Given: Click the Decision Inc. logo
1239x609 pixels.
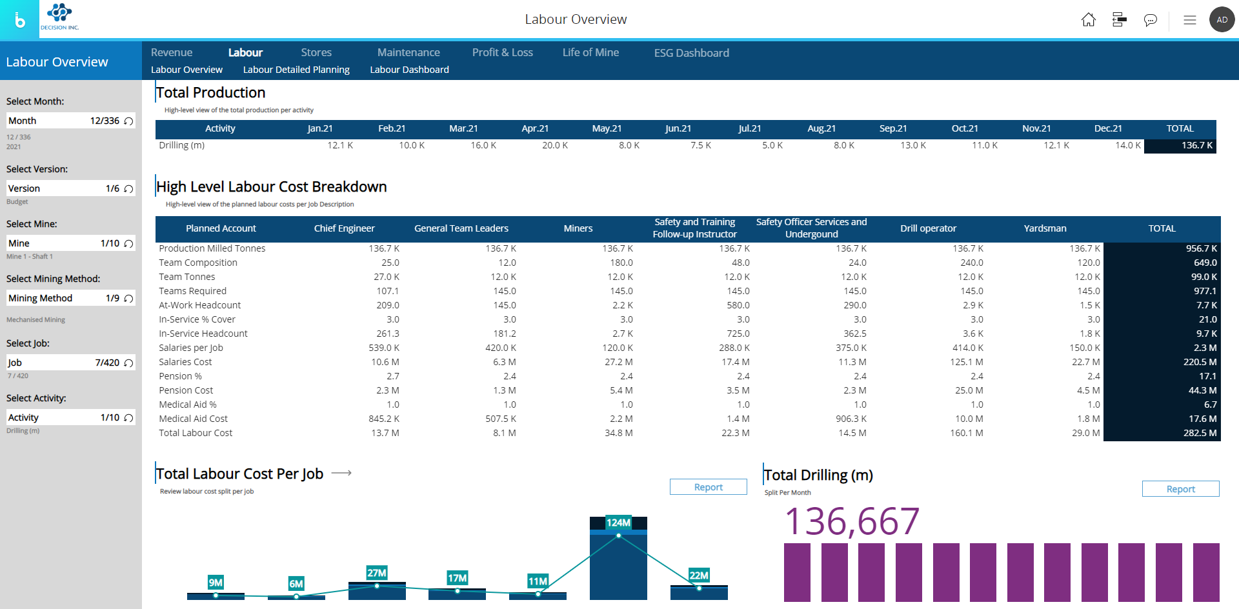Looking at the screenshot, I should (x=59, y=17).
